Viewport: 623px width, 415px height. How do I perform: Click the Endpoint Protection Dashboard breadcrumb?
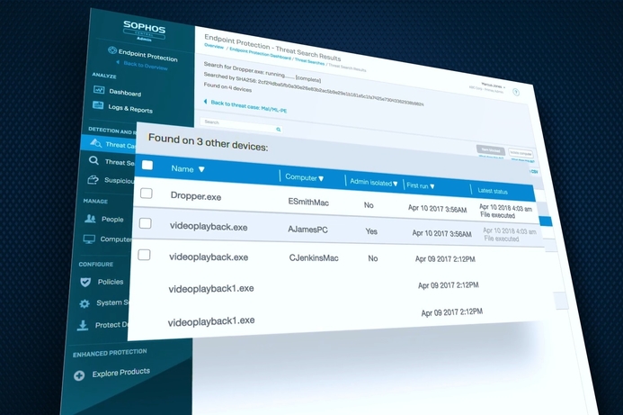(260, 53)
